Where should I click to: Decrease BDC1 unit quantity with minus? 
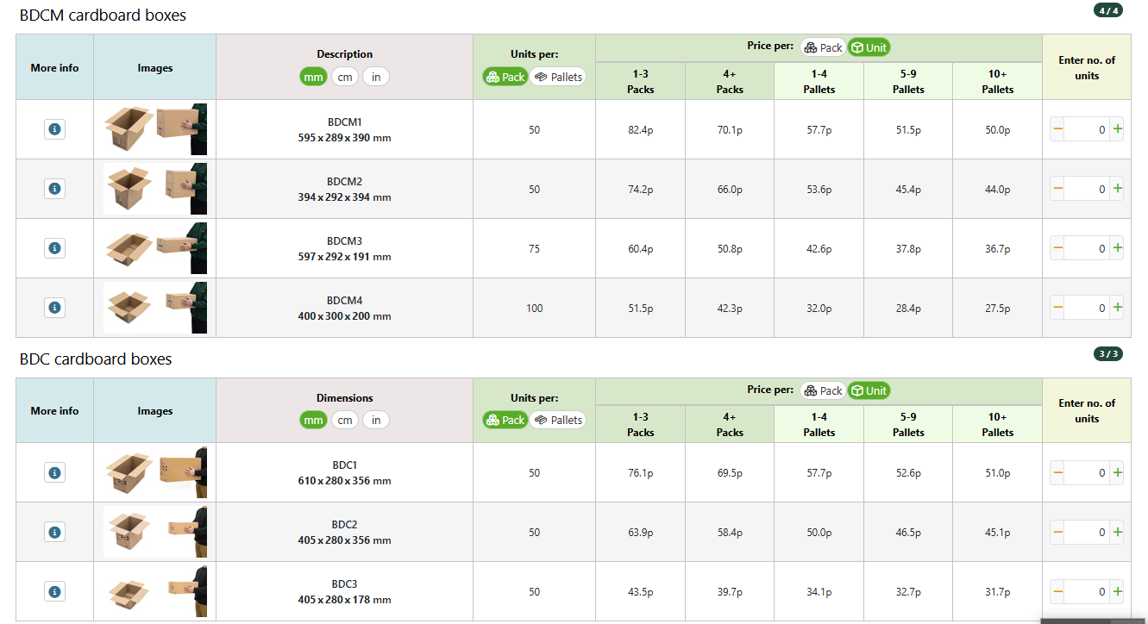point(1057,472)
